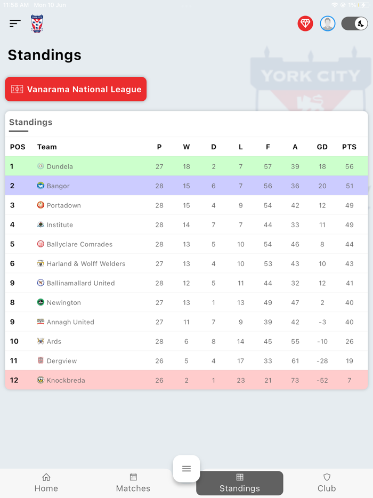Screen dimensions: 373x498
Task: Click the PTS column header
Action: coord(349,147)
